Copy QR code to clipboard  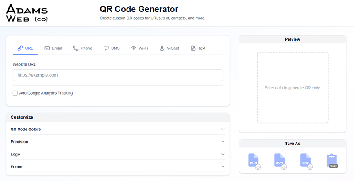(x=332, y=161)
